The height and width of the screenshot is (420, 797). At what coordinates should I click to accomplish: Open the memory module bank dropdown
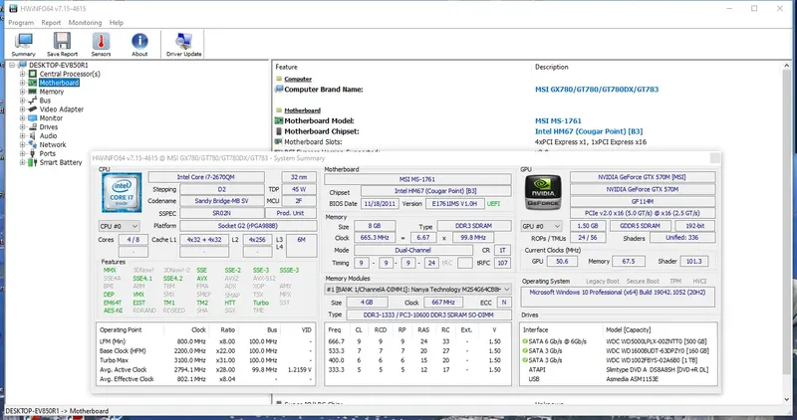420,288
